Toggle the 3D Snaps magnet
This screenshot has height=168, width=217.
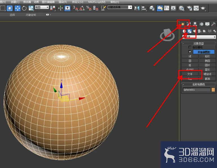[75, 8]
